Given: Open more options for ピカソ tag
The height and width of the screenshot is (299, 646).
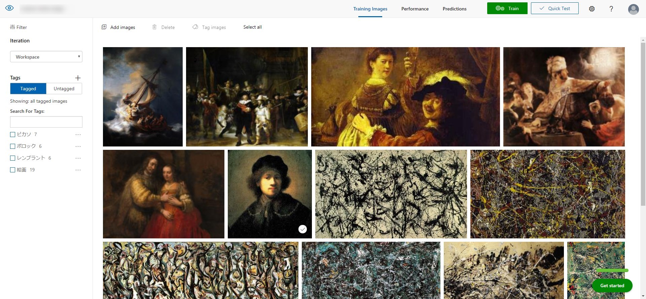Looking at the screenshot, I should [78, 135].
